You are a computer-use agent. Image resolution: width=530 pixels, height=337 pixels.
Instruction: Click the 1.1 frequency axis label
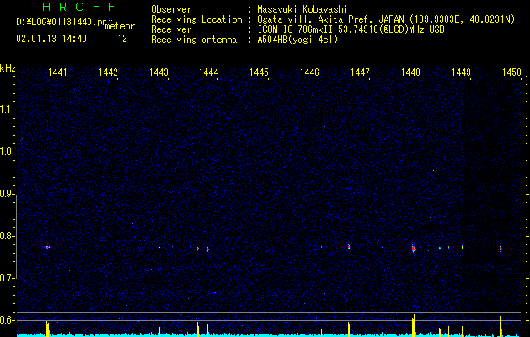click(x=7, y=110)
